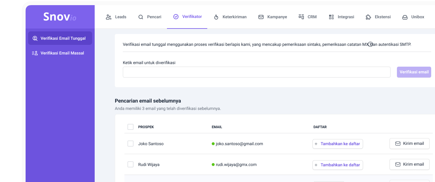This screenshot has height=182, width=435.
Task: Click the Snov.io logo
Action: [60, 17]
